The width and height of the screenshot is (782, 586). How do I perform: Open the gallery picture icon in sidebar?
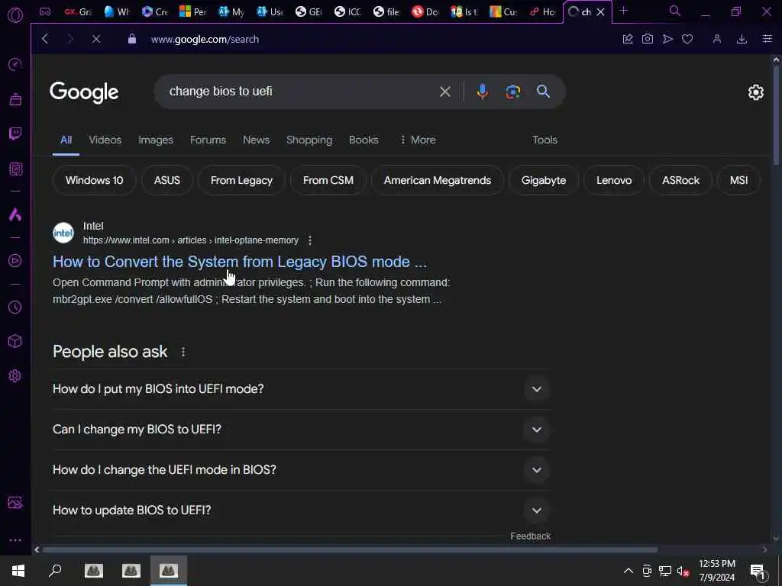click(x=15, y=502)
